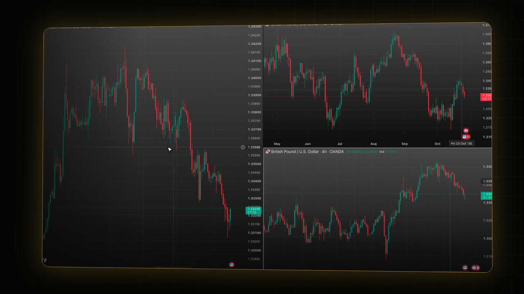Click 1.33400 on the left chart price scale
Screen dimensions: 524x294
pyautogui.click(x=254, y=181)
